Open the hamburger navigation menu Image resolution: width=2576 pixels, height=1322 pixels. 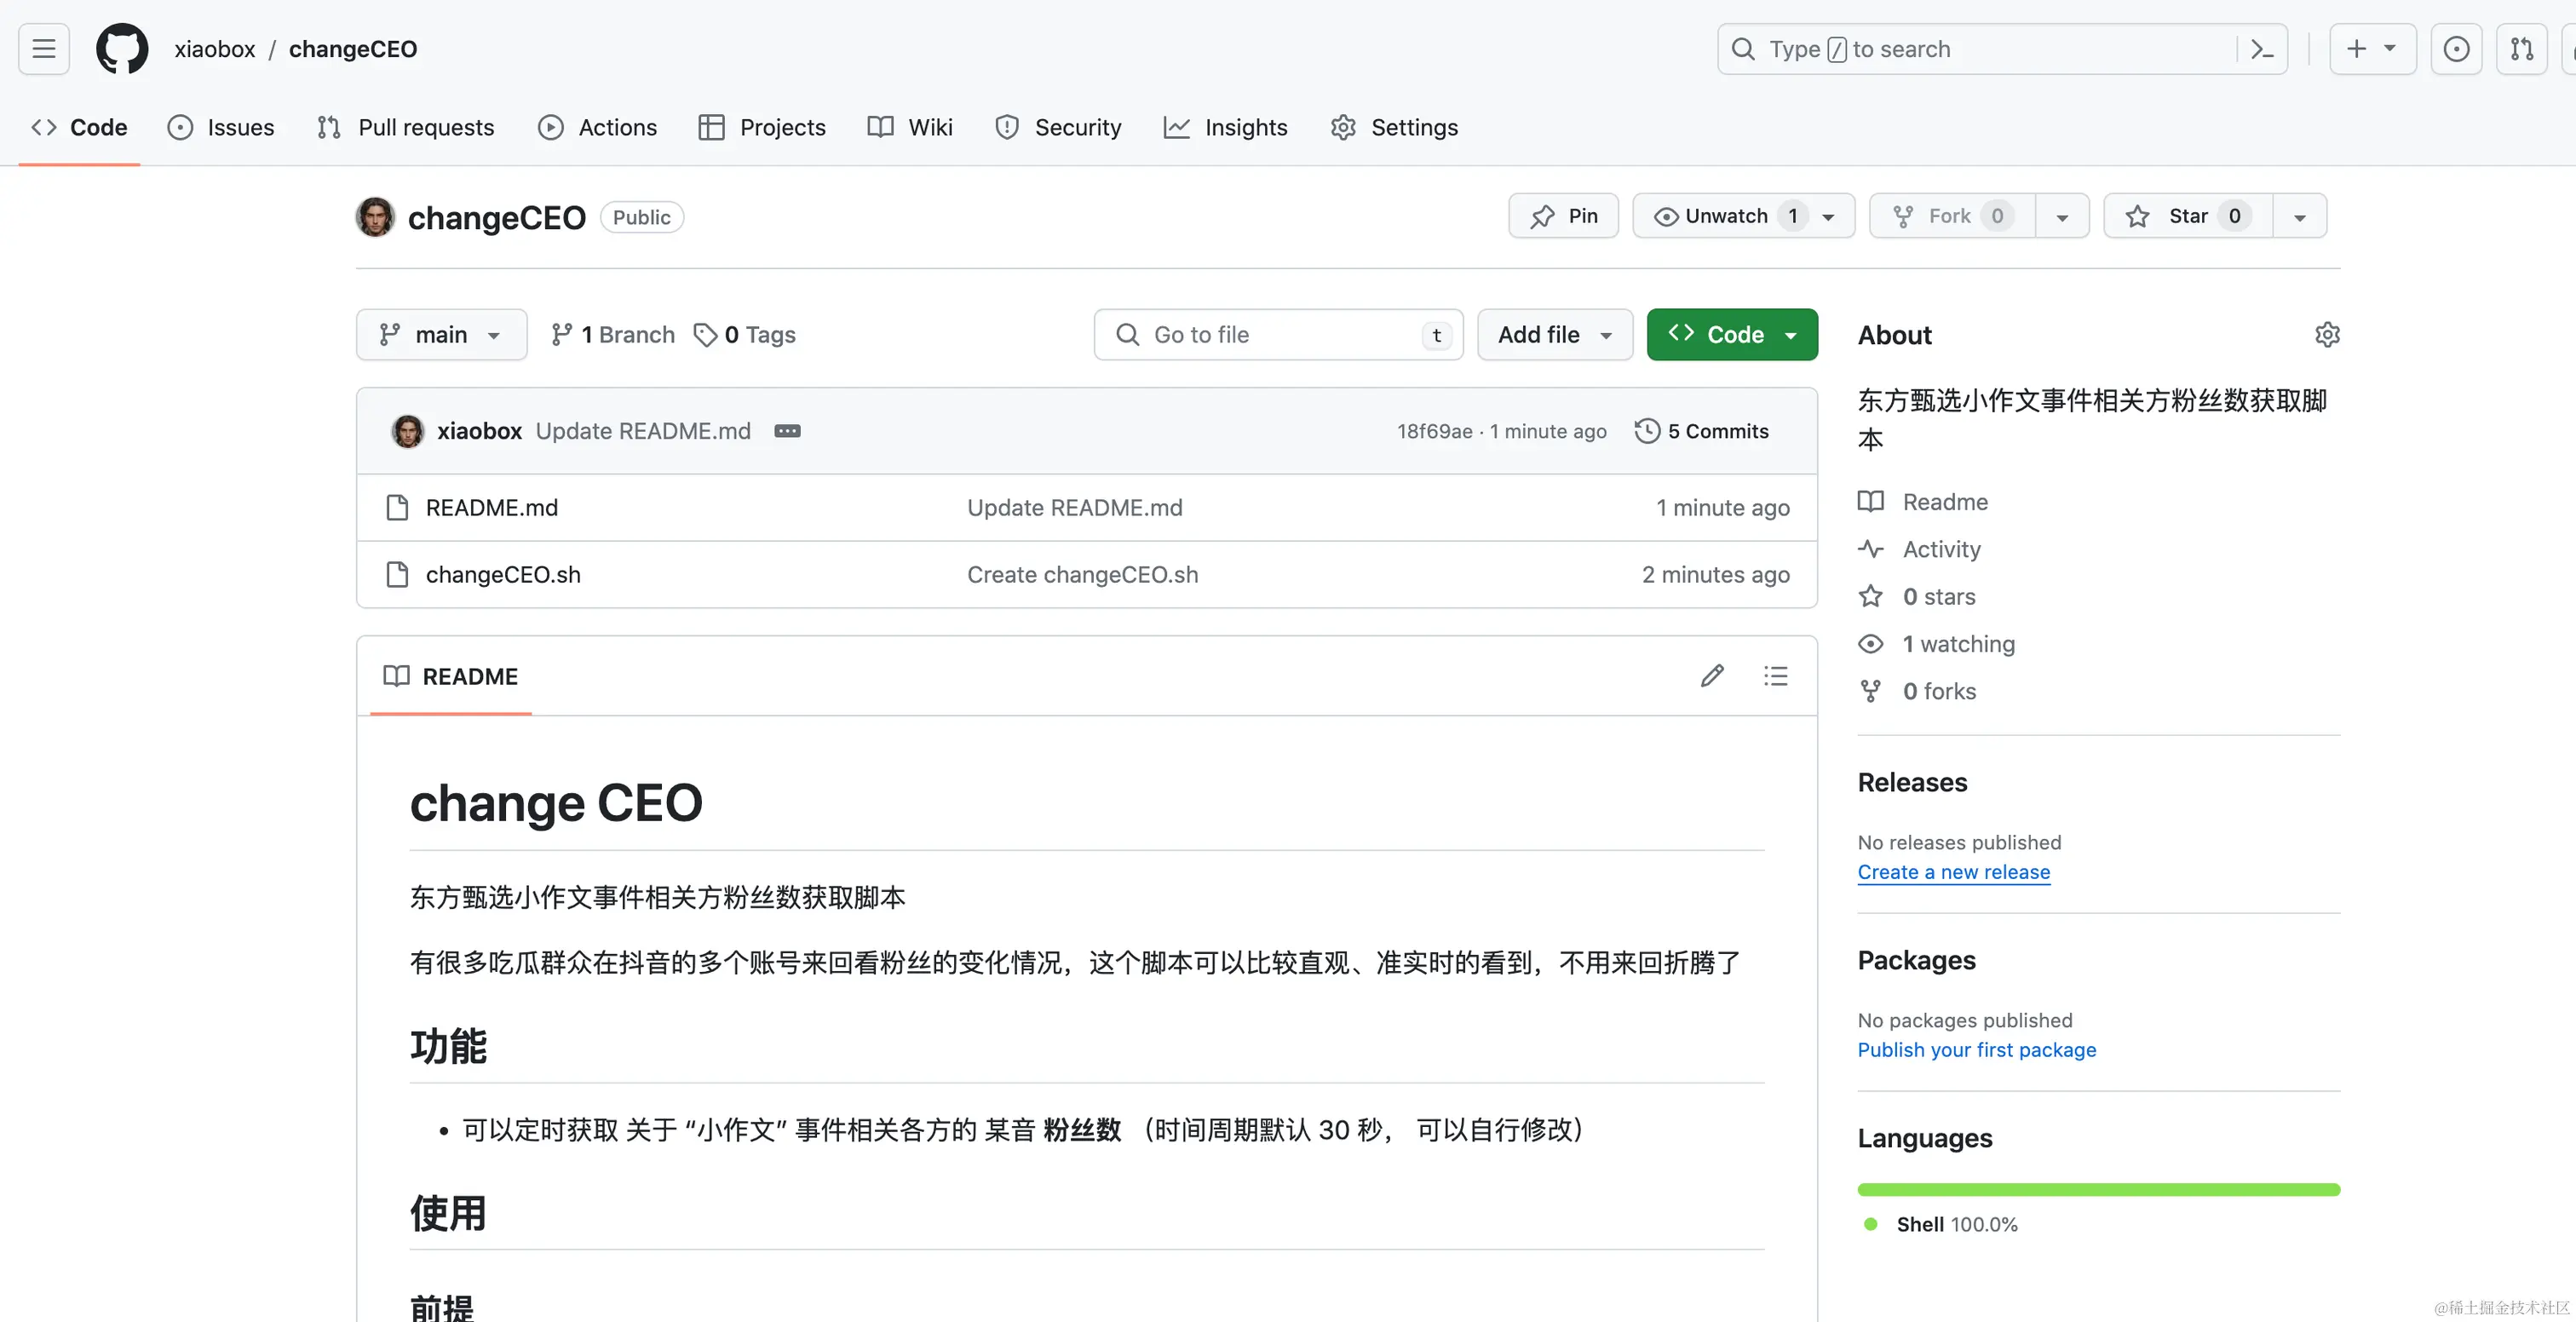click(x=44, y=49)
